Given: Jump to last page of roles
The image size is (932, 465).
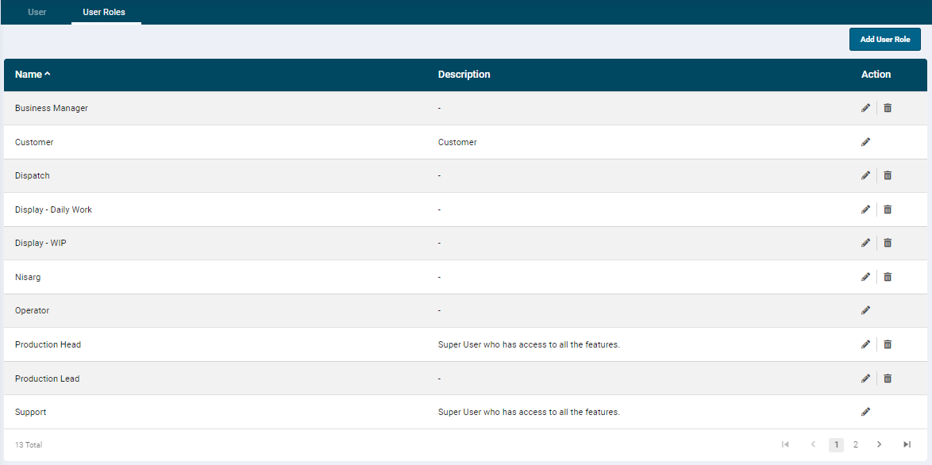Looking at the screenshot, I should tap(907, 444).
